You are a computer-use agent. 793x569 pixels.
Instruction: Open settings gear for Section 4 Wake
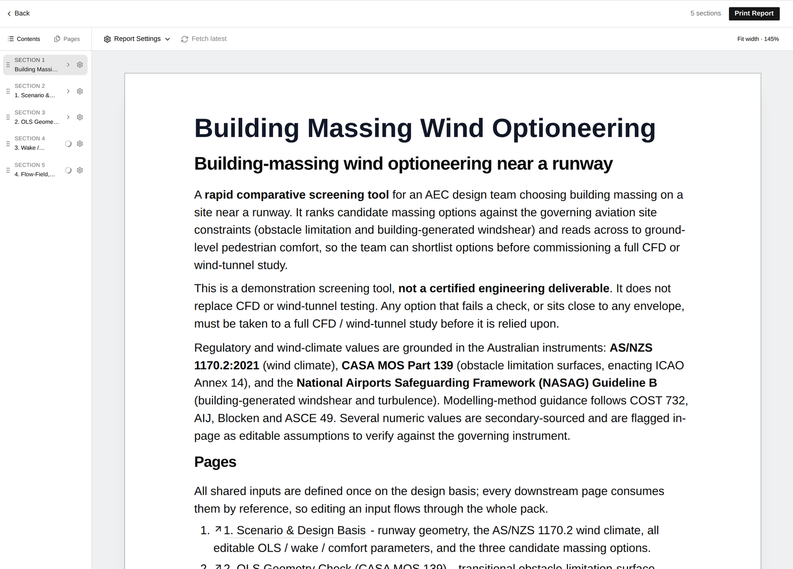click(80, 144)
